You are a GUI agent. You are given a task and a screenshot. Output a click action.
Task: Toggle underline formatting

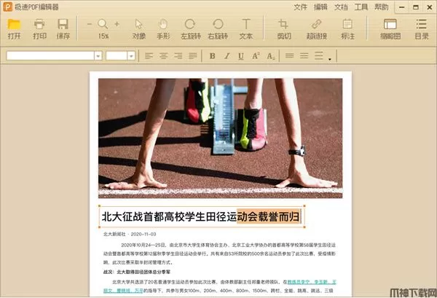click(x=241, y=56)
